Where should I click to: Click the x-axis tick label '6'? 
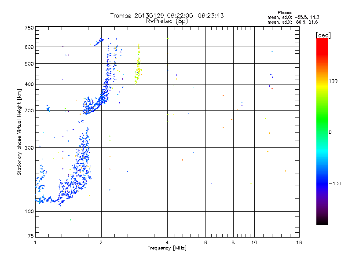(205, 242)
